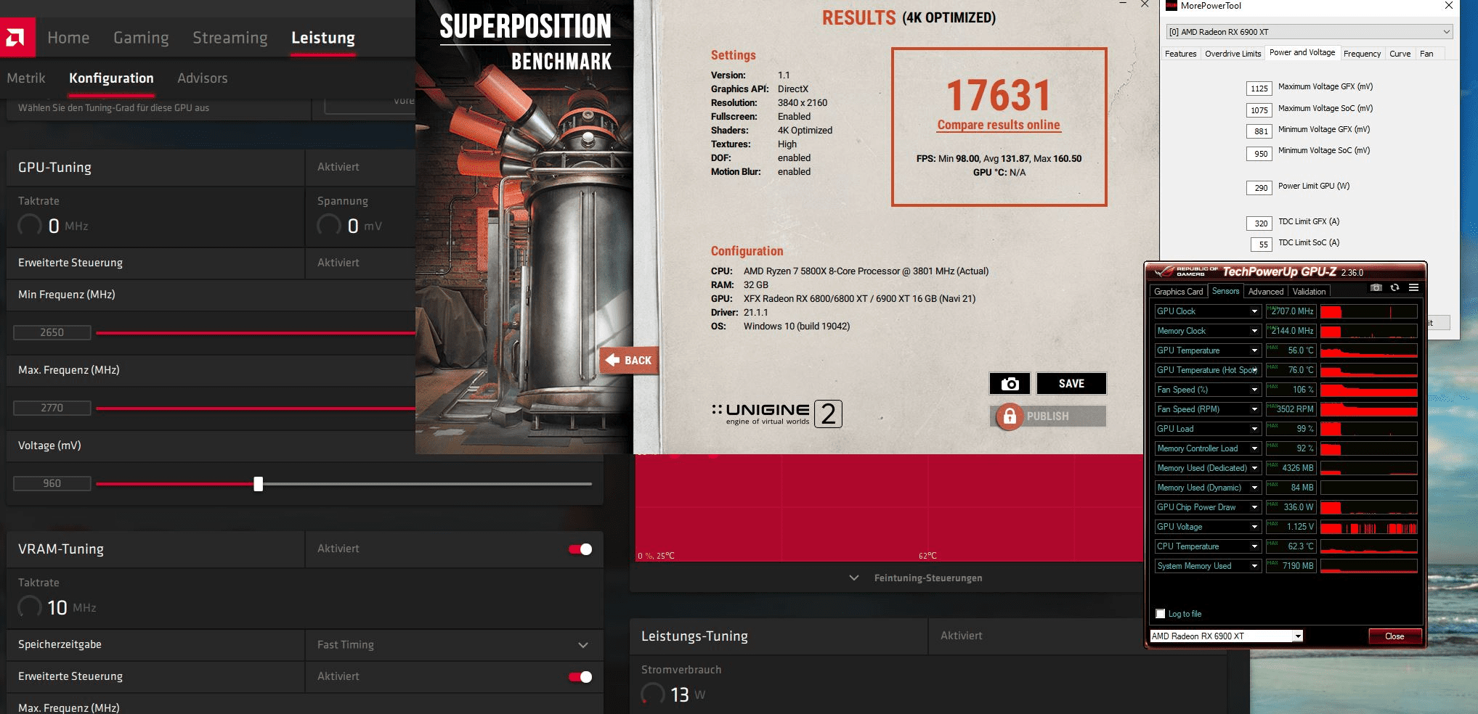Toggle VRAM Erweiterte Steuerung switch
The height and width of the screenshot is (714, 1478).
click(580, 677)
